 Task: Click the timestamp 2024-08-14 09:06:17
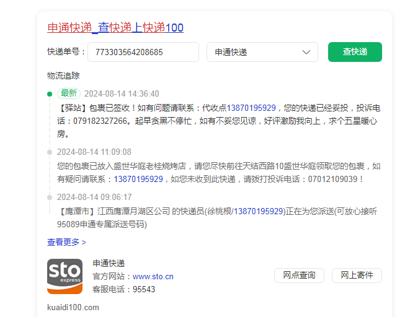coord(94,197)
